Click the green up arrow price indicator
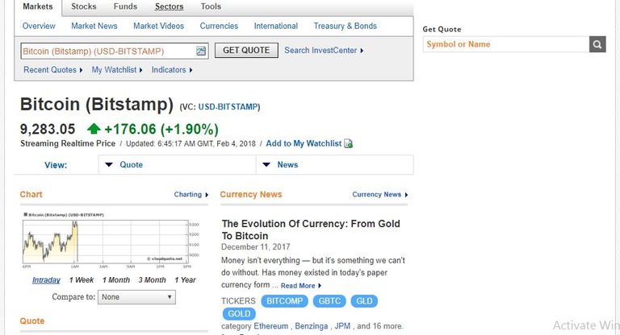Viewport: 620px width, 335px height. [94, 129]
